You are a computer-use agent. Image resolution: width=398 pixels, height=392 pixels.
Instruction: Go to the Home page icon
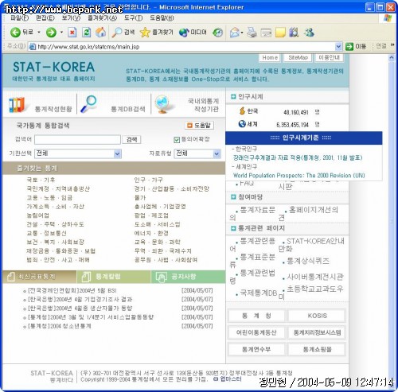[100, 33]
